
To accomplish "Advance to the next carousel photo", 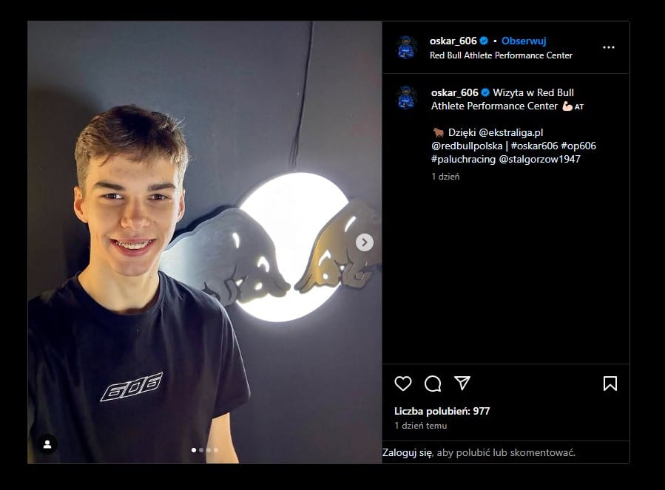I will click(x=364, y=242).
